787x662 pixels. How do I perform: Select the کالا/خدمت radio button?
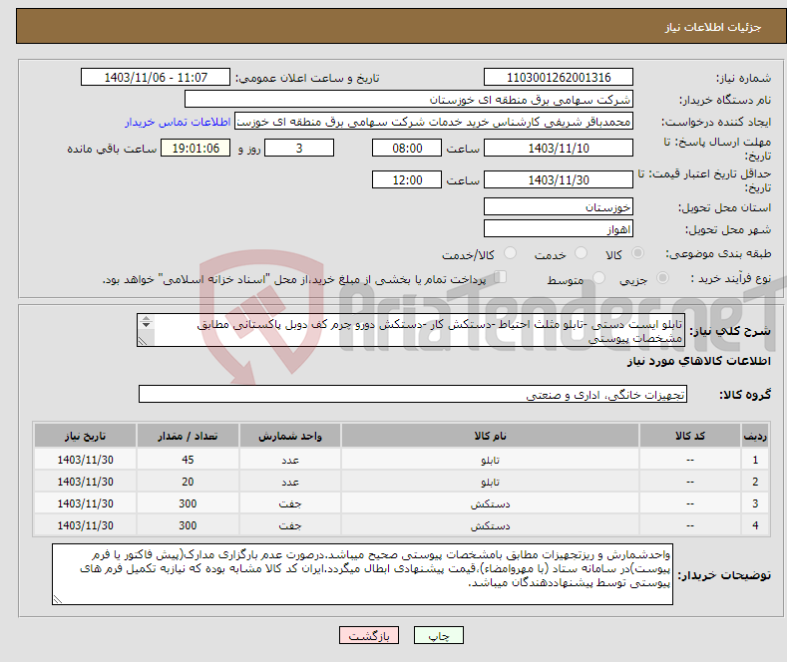pyautogui.click(x=510, y=253)
